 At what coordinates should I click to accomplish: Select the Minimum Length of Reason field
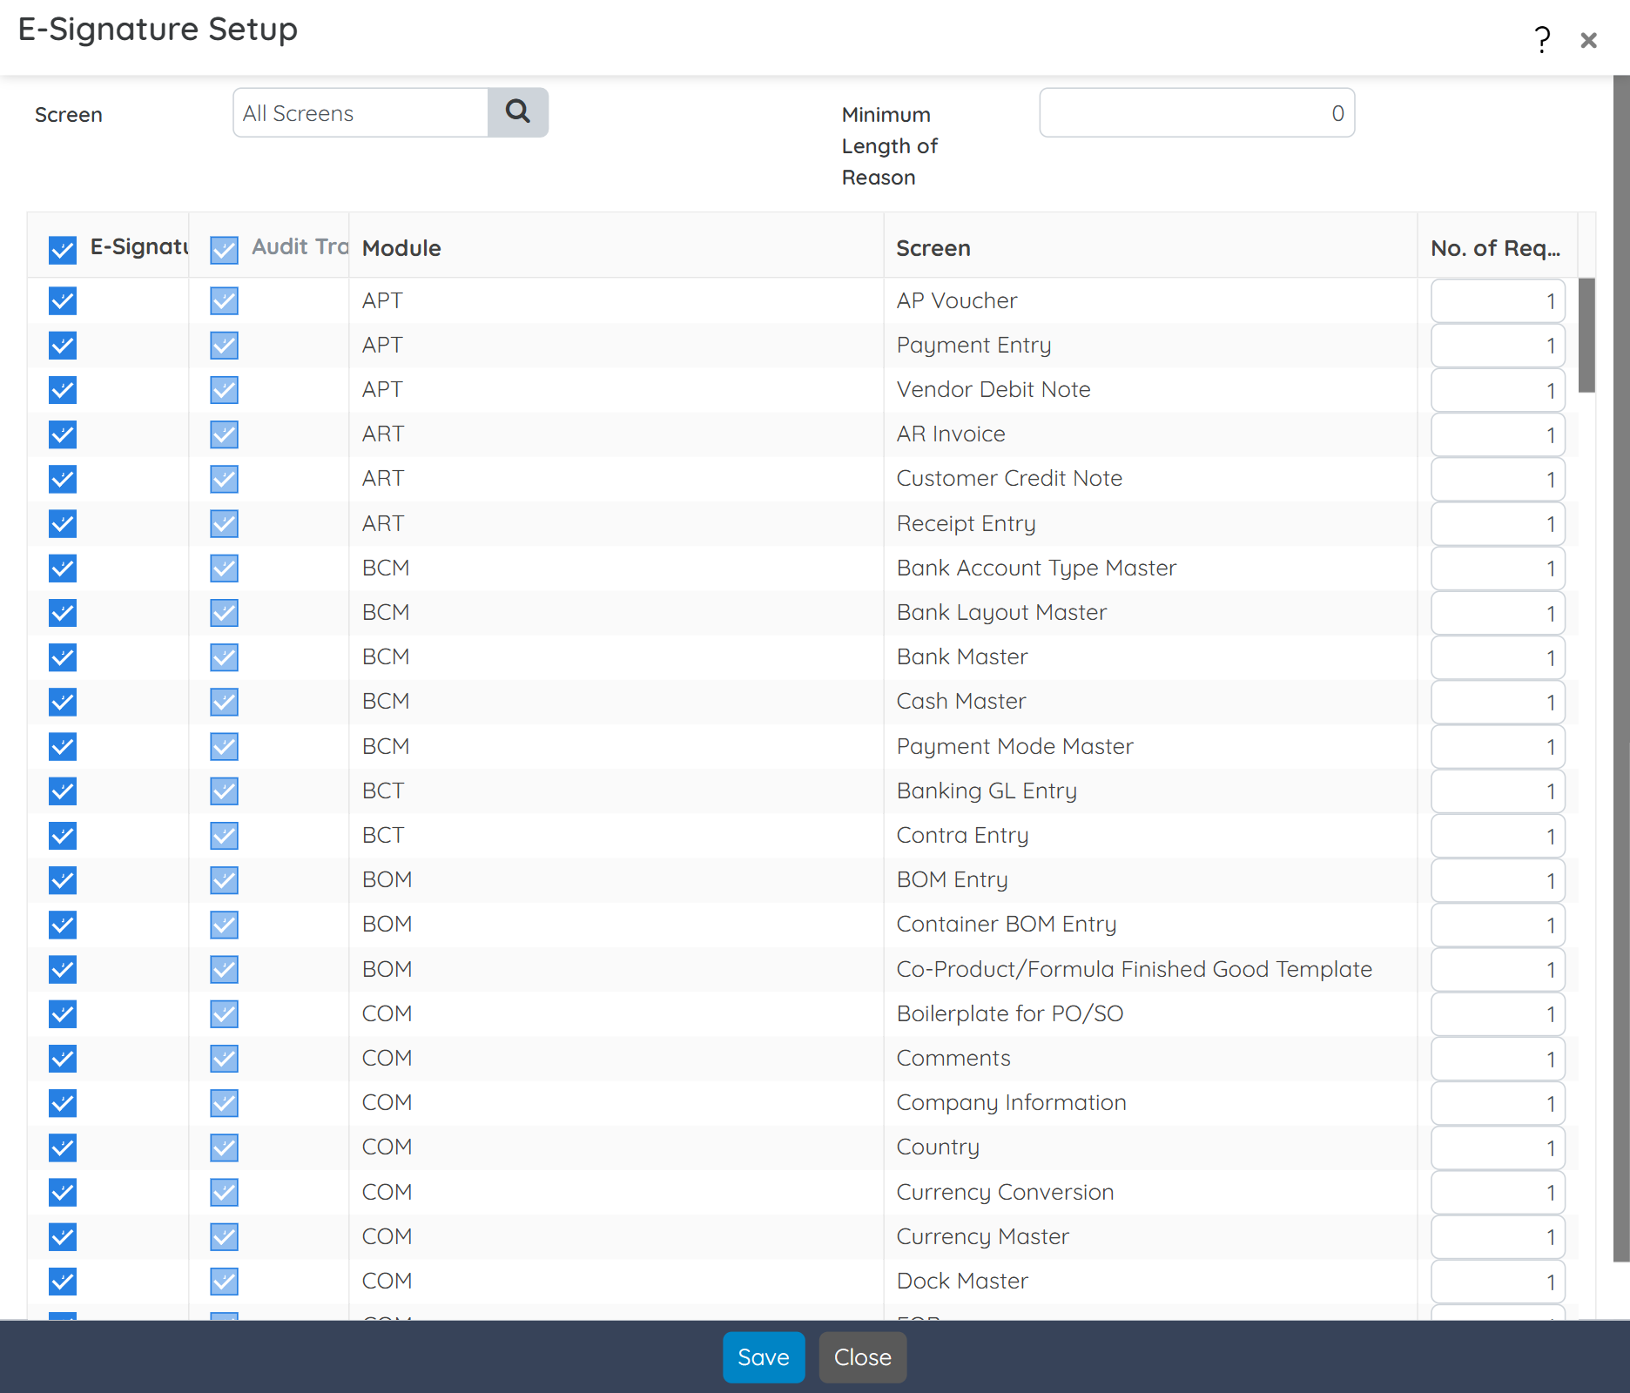coord(1196,112)
